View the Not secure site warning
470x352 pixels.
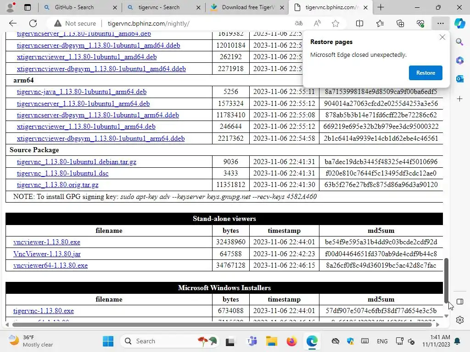(75, 23)
